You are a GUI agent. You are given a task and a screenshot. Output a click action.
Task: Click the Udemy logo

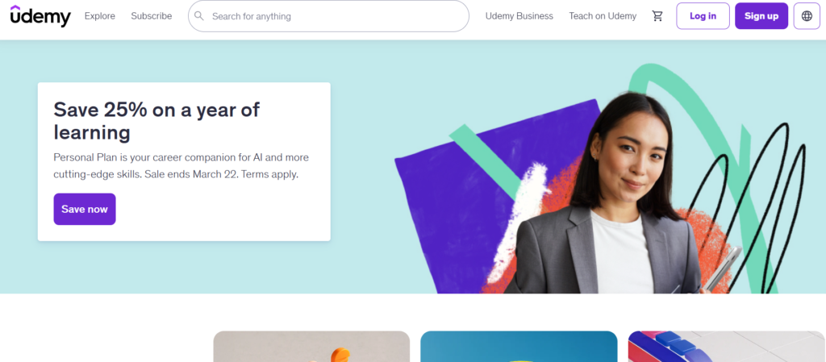pos(40,15)
